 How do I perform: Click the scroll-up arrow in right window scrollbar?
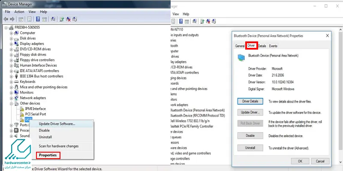341,29
